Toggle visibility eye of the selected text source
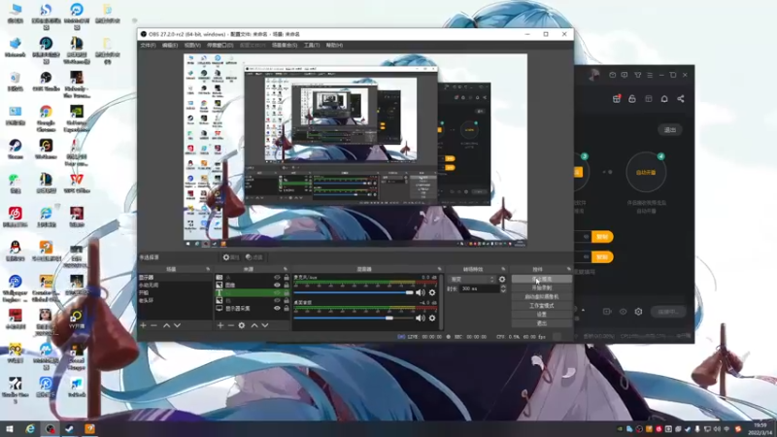This screenshot has height=437, width=777. click(x=277, y=293)
